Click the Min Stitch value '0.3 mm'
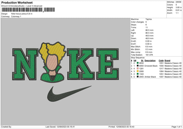 [x=149, y=49]
